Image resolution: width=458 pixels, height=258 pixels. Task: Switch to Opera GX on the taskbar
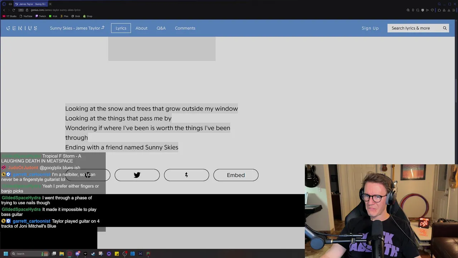tap(70, 254)
